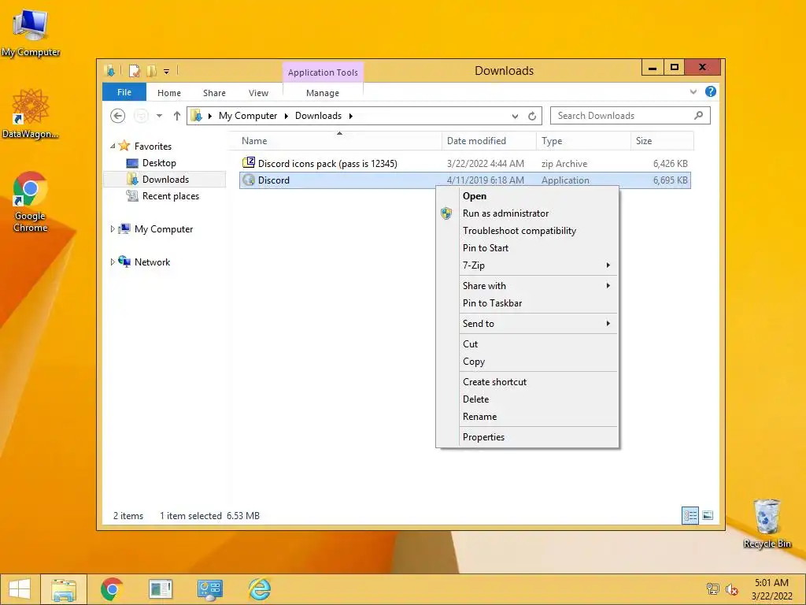Click the network tray icon

click(x=713, y=589)
